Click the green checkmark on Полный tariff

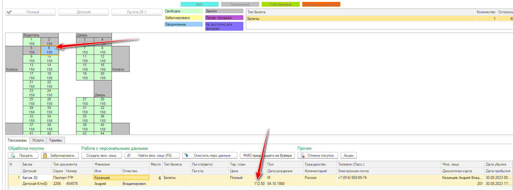click(x=9, y=12)
